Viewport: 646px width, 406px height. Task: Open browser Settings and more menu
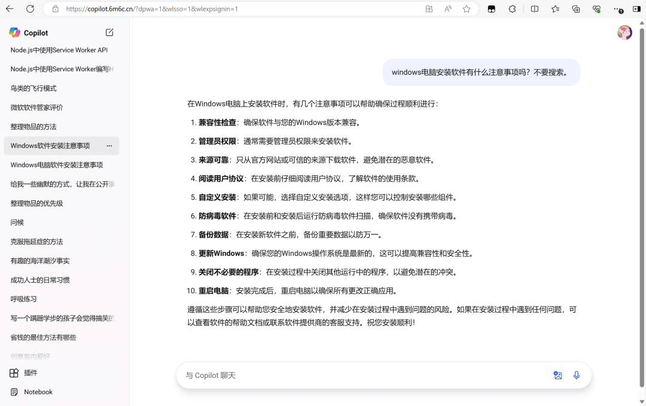pos(617,9)
